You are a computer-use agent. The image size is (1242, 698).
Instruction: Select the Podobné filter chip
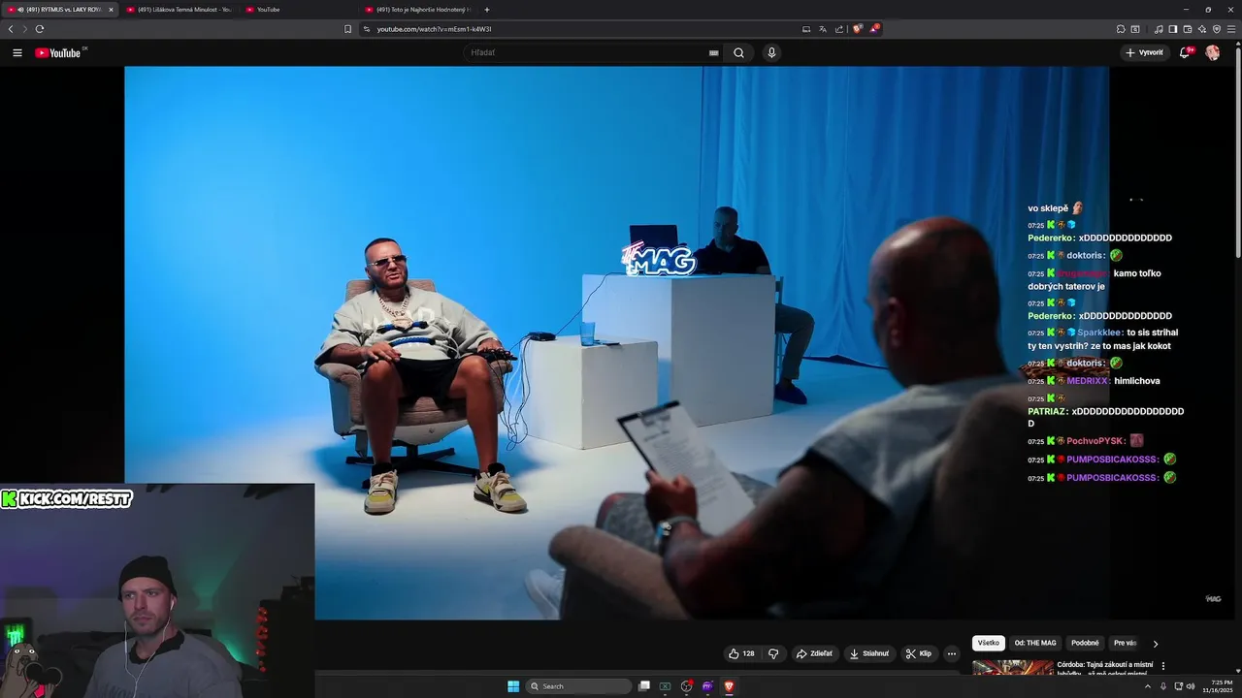(x=1085, y=643)
